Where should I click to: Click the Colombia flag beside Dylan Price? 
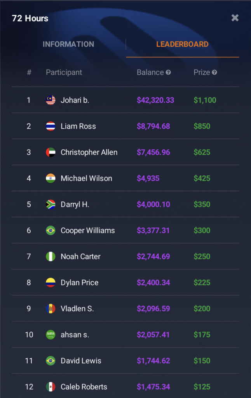(x=51, y=283)
